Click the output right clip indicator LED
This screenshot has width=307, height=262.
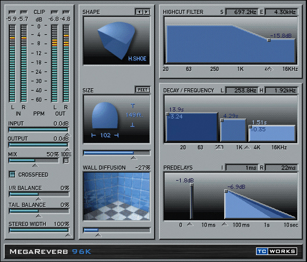[x=66, y=12]
